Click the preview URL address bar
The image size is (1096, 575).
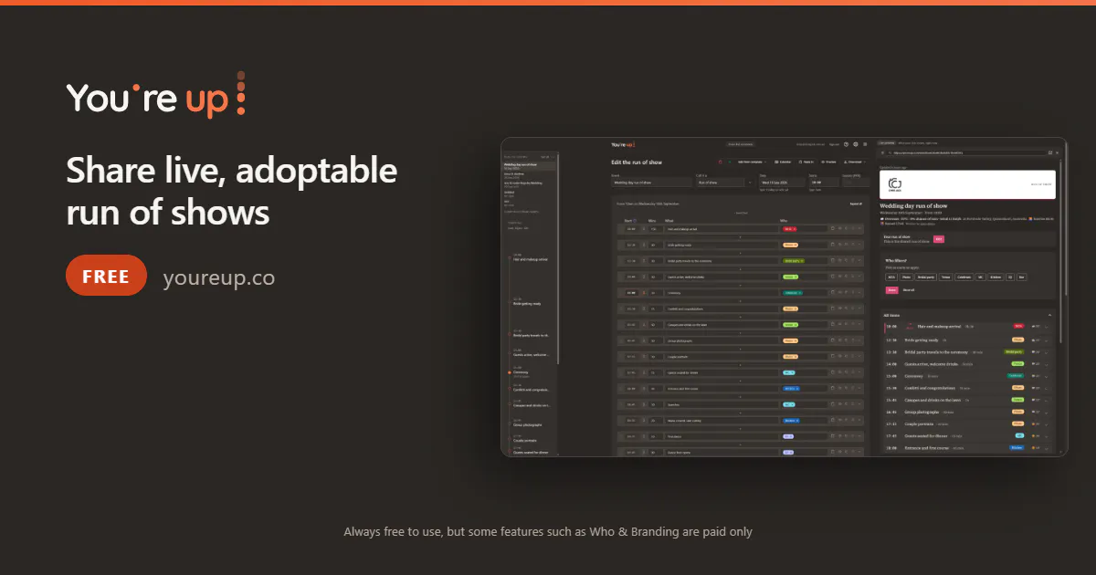point(966,152)
